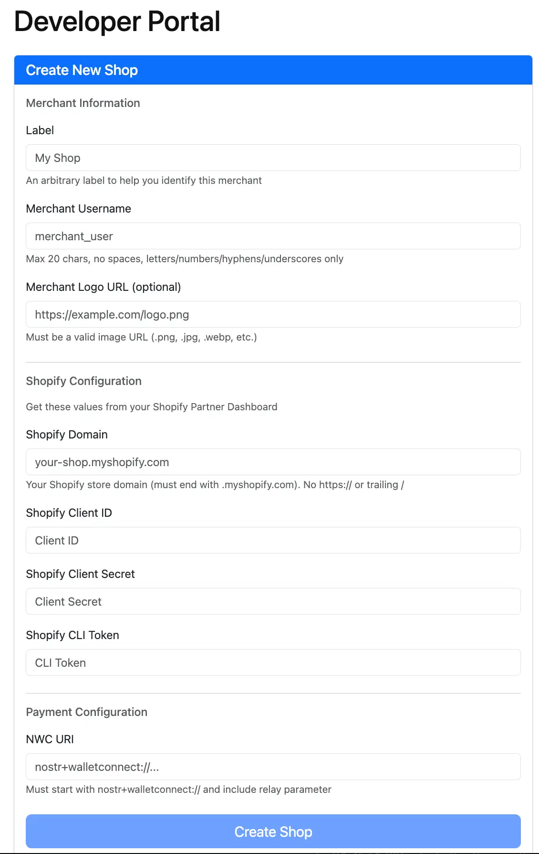Viewport: 539px width, 854px height.
Task: Click the Create New Shop blue header
Action: 82,70
